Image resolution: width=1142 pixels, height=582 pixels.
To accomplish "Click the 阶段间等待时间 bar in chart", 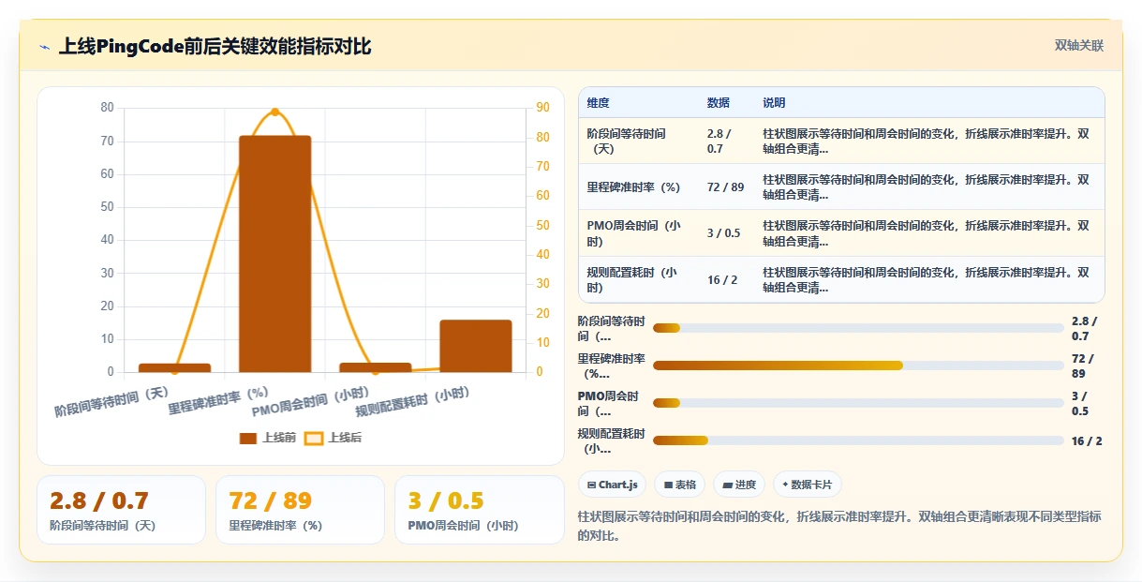I will click(x=174, y=367).
